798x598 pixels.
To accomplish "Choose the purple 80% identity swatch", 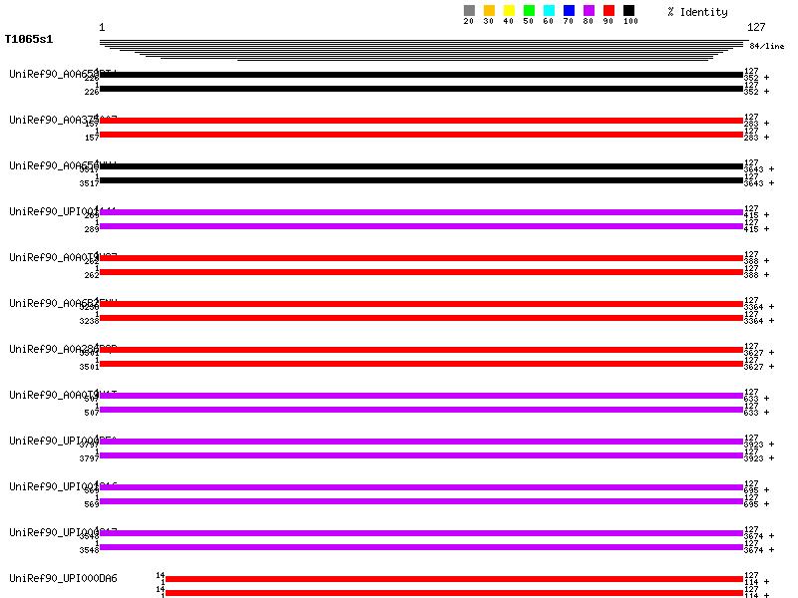I will pos(589,11).
